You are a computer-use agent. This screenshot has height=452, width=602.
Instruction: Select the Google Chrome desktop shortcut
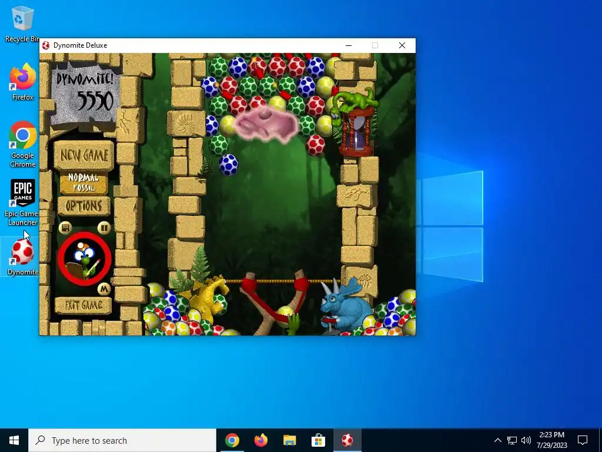click(23, 145)
